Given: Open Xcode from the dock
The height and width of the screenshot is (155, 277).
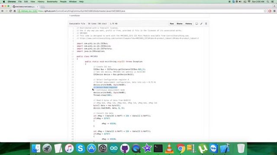Looking at the screenshot, I should pyautogui.click(x=225, y=149).
